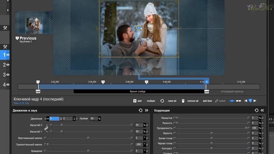Screen dimensions: 274x154
Task: Click the Движение X position input field
Action: coord(54,119)
